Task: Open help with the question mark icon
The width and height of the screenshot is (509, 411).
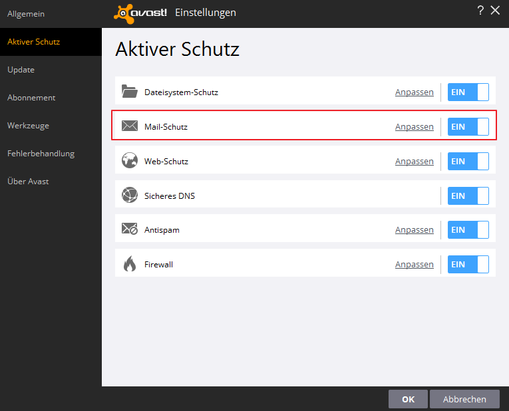Action: tap(480, 11)
